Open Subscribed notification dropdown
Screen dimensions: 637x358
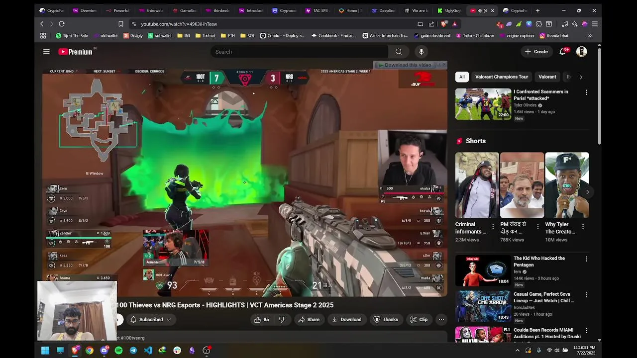[151, 320]
